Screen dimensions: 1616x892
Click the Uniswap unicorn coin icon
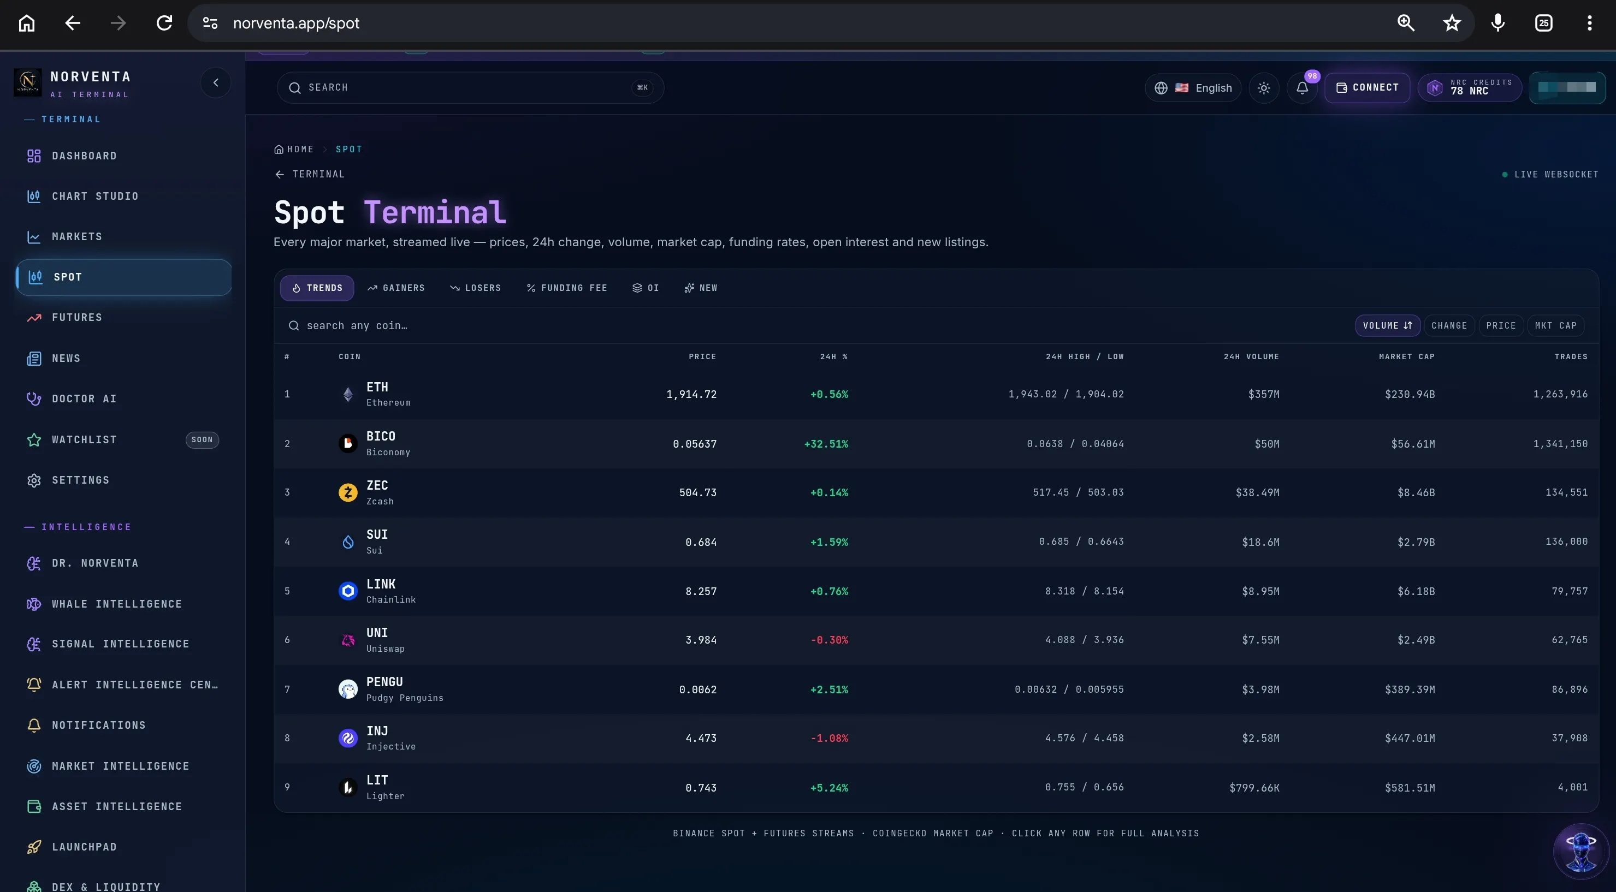coord(348,640)
